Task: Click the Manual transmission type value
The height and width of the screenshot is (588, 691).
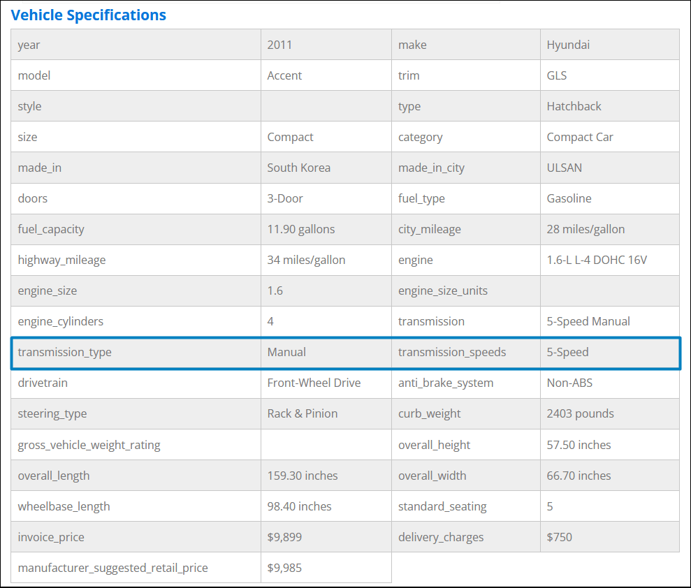Action: pos(286,352)
